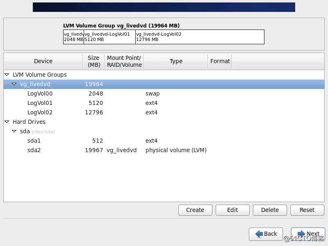Proceed with the Next button
This screenshot has height=246, width=328.
[x=308, y=234]
